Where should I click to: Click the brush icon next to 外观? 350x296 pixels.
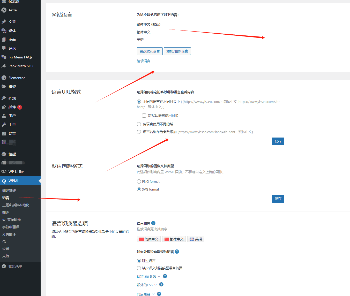(x=4, y=98)
